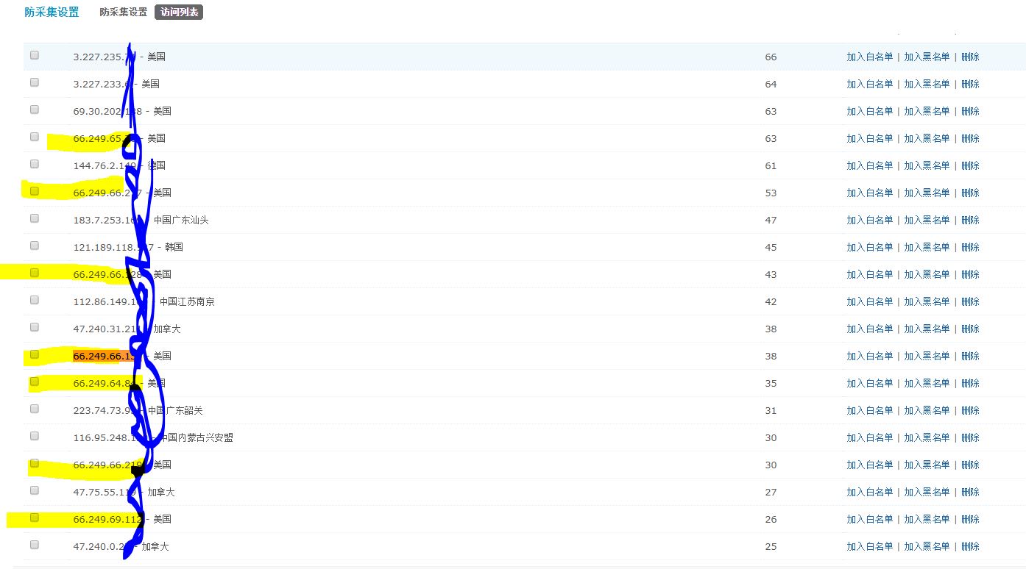
Task: Blacklist the 江苏南京 IP row
Action: [927, 302]
